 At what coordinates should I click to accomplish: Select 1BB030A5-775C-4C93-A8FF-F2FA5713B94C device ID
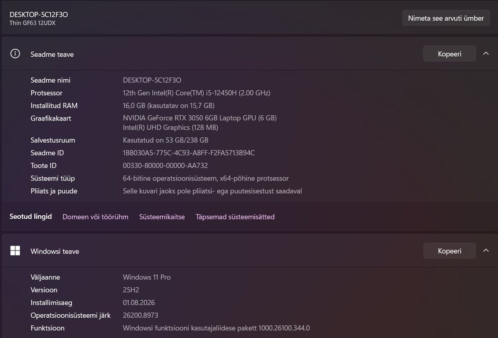[189, 153]
